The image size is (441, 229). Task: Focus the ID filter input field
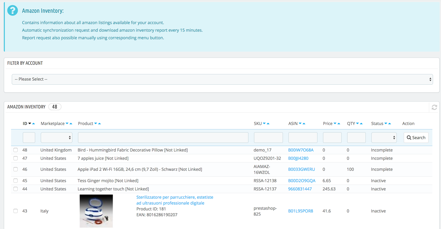(29, 137)
